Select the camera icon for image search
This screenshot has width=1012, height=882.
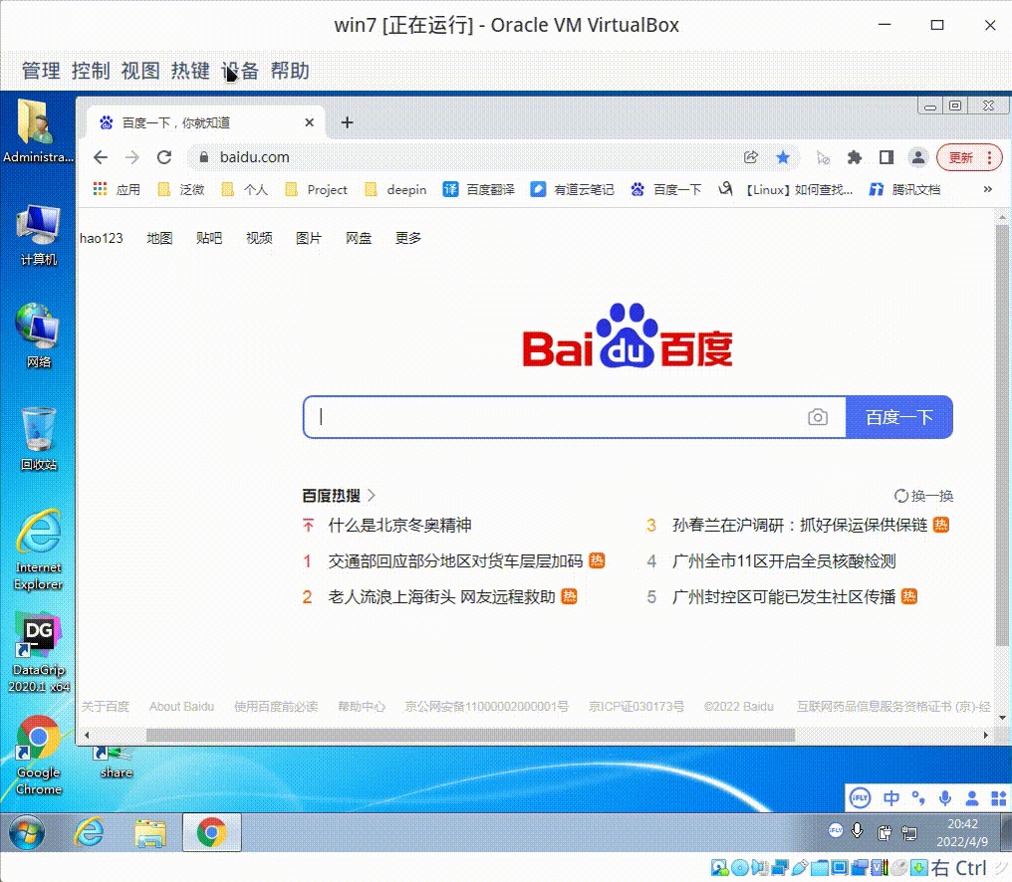point(818,417)
